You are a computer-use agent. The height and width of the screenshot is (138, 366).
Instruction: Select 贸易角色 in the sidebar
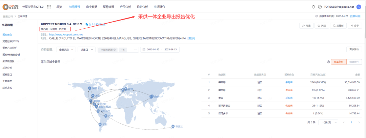pyautogui.click(x=7, y=35)
